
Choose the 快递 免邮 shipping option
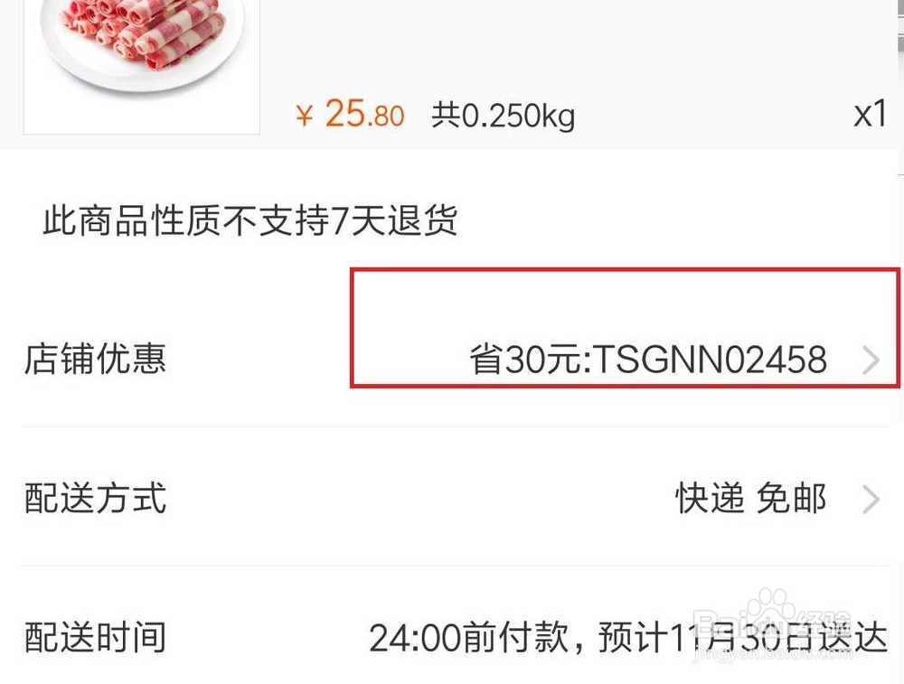point(750,498)
